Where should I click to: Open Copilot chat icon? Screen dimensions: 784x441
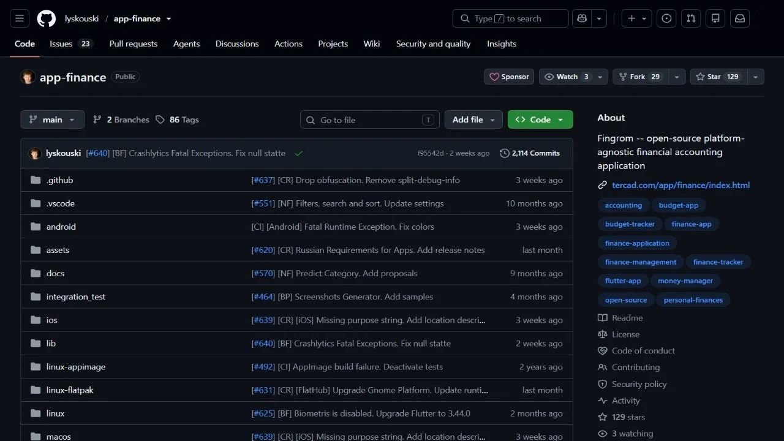point(581,18)
